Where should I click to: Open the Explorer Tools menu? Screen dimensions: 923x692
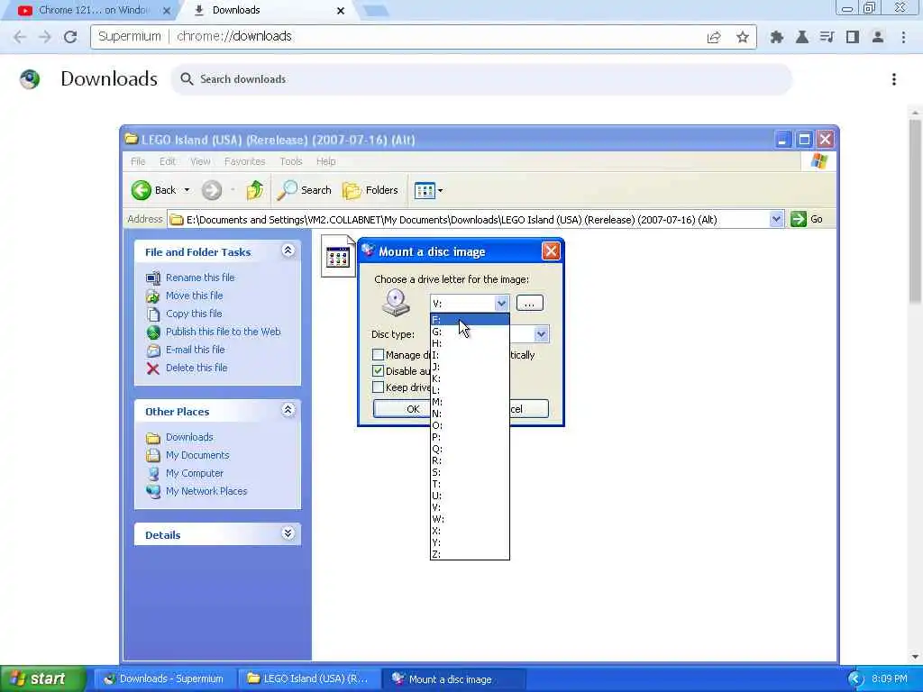coord(291,161)
